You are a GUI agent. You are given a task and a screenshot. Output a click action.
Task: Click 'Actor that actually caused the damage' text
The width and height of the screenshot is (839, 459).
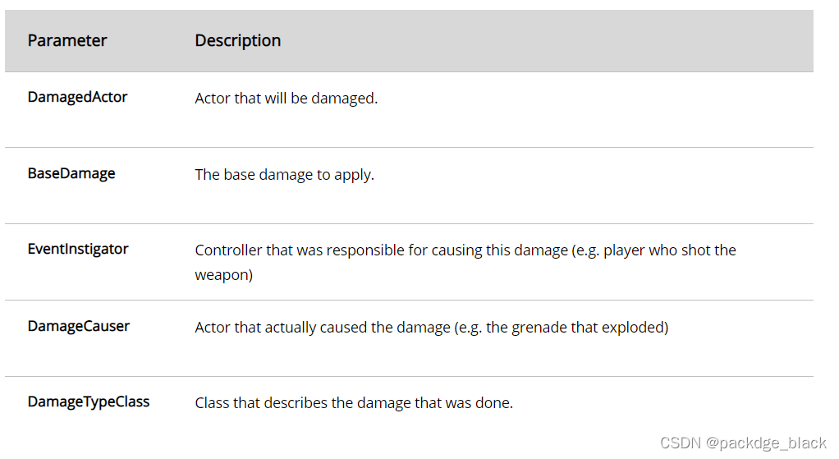[x=323, y=328]
